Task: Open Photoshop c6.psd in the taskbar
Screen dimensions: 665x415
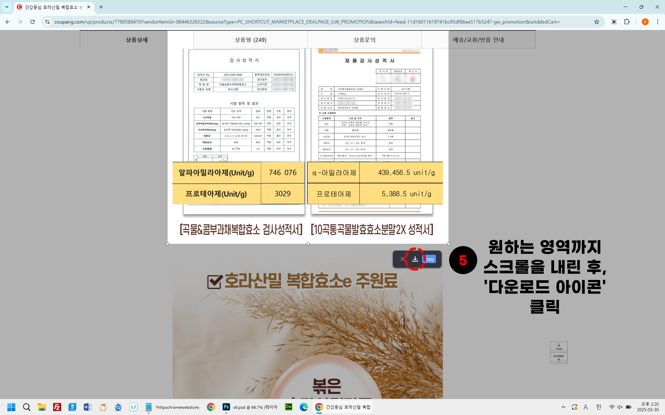Action: coord(250,407)
